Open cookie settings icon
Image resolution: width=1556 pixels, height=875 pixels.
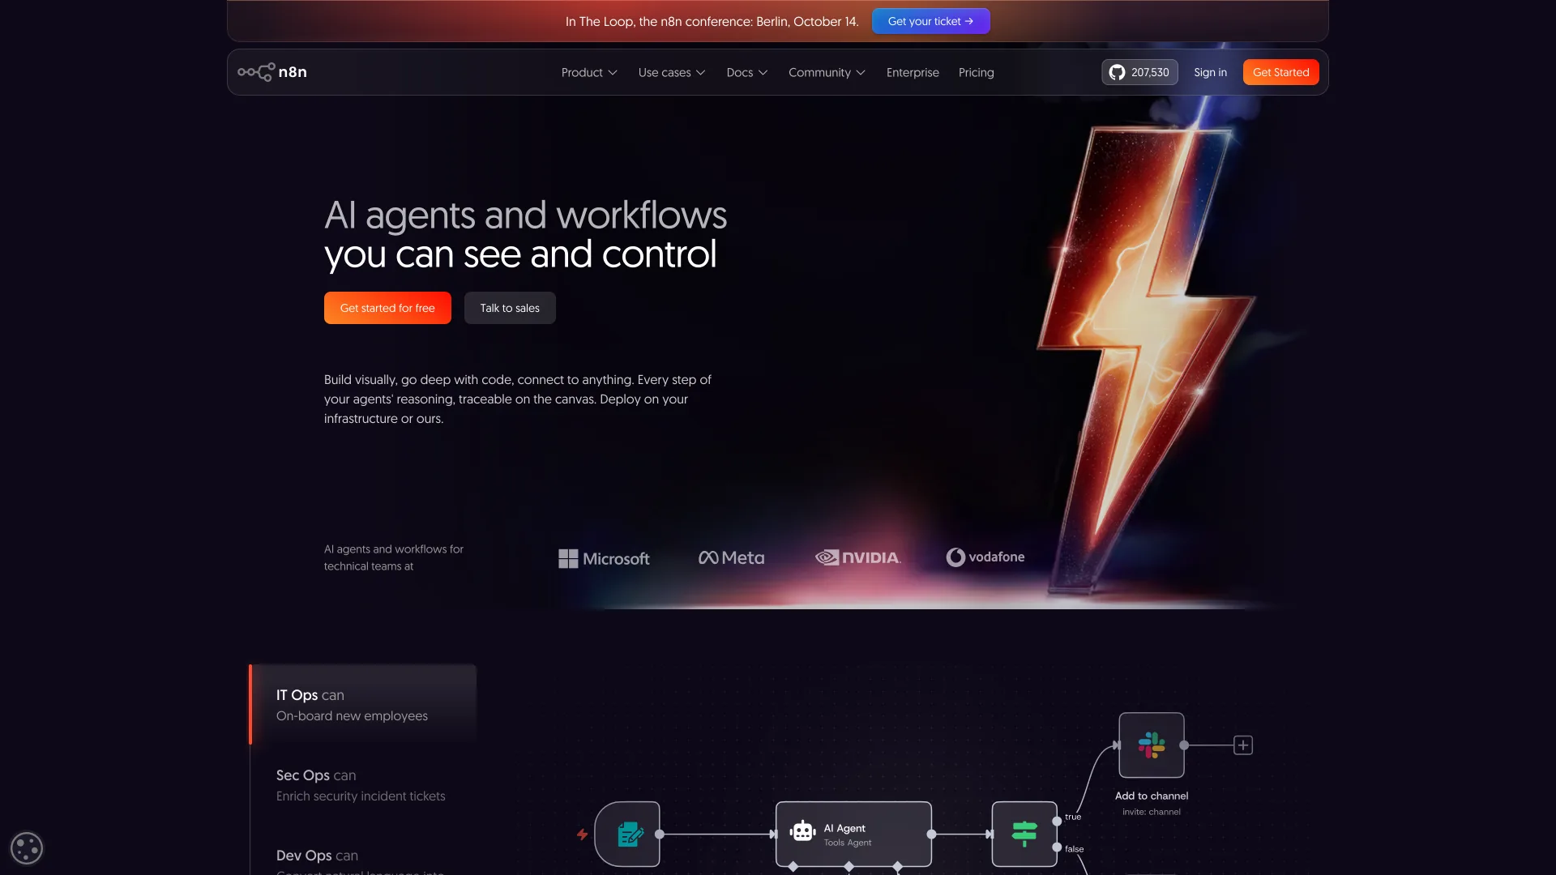[27, 848]
